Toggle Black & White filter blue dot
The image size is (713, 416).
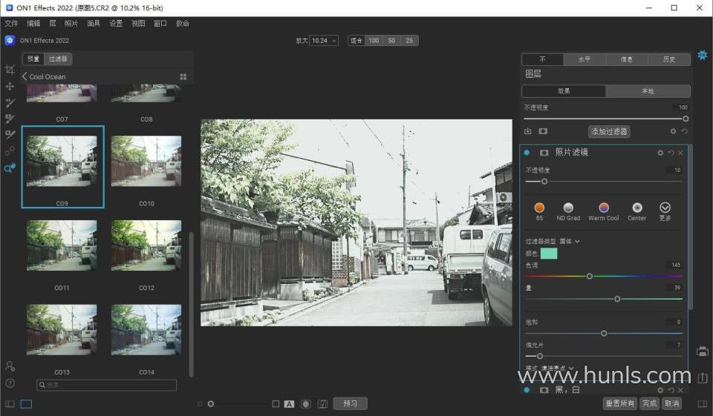pyautogui.click(x=527, y=389)
